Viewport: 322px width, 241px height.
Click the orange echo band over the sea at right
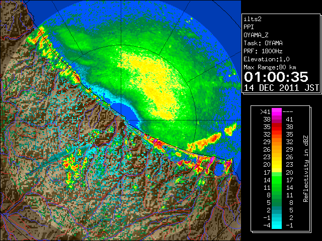(205, 142)
